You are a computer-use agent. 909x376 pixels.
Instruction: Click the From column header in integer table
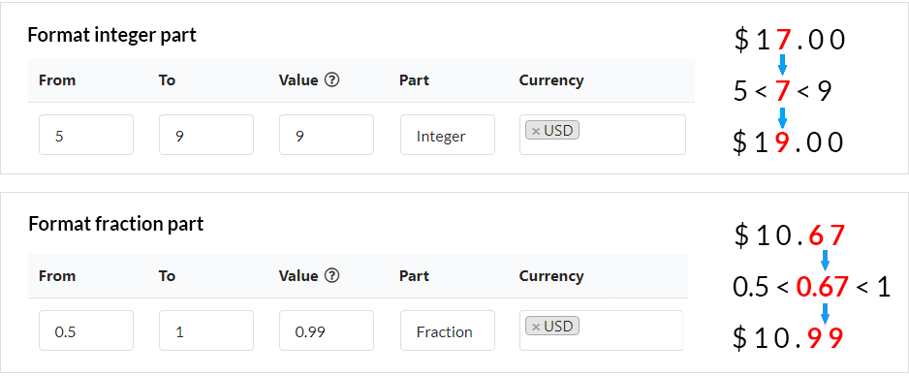pos(57,80)
